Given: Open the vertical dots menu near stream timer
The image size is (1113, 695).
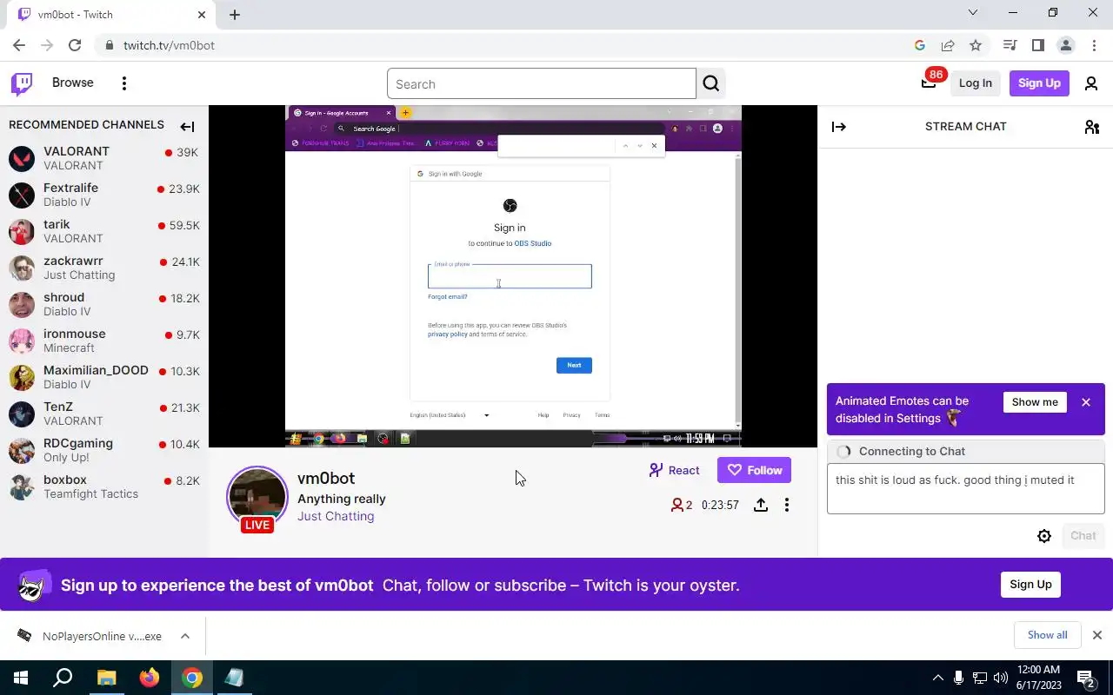Looking at the screenshot, I should tap(787, 505).
